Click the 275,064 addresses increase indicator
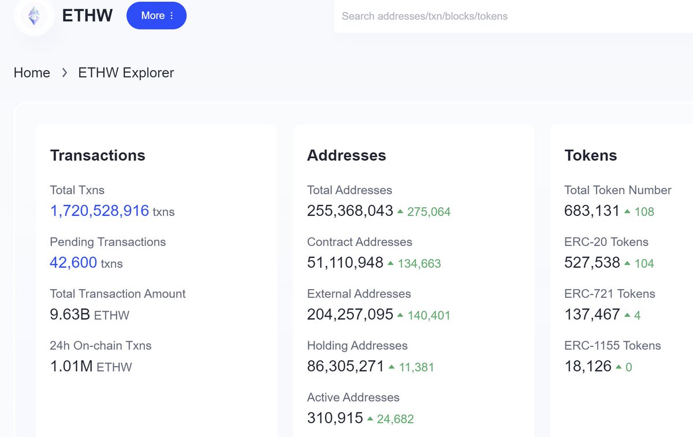Screen dimensions: 693x437 (x=424, y=212)
